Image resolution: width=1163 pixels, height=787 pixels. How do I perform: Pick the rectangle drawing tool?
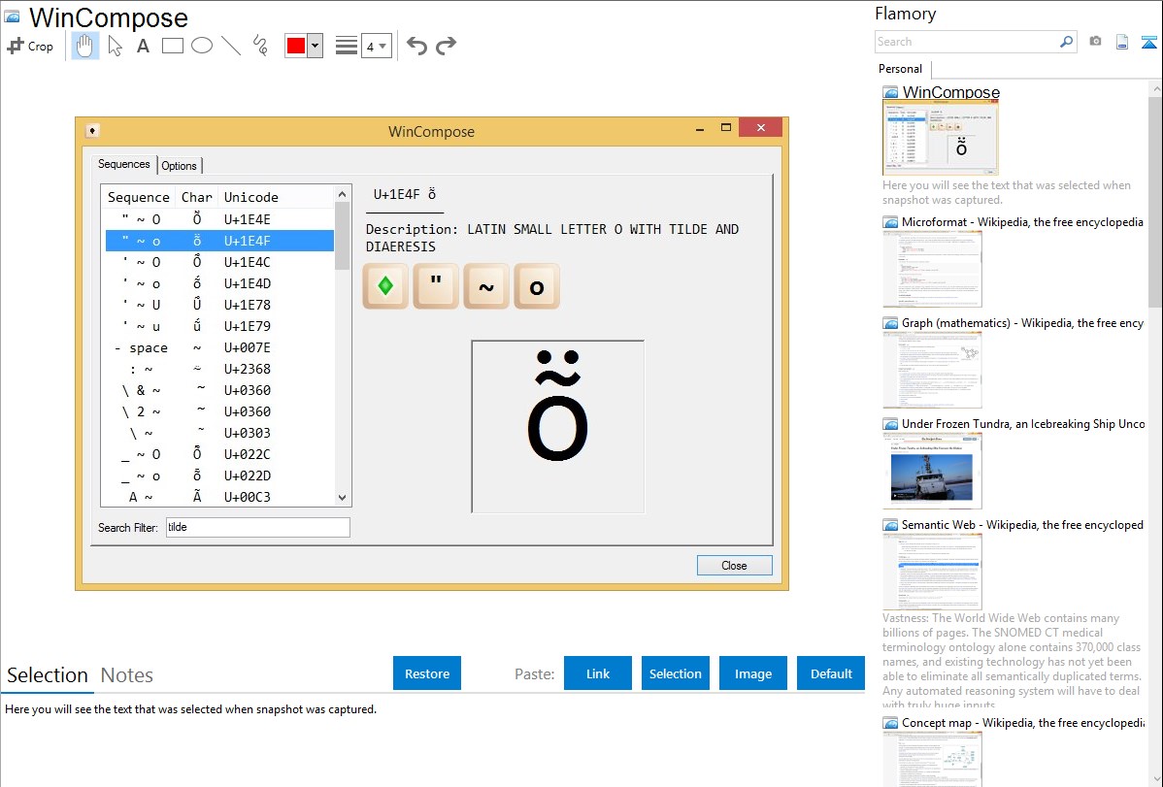click(x=172, y=46)
